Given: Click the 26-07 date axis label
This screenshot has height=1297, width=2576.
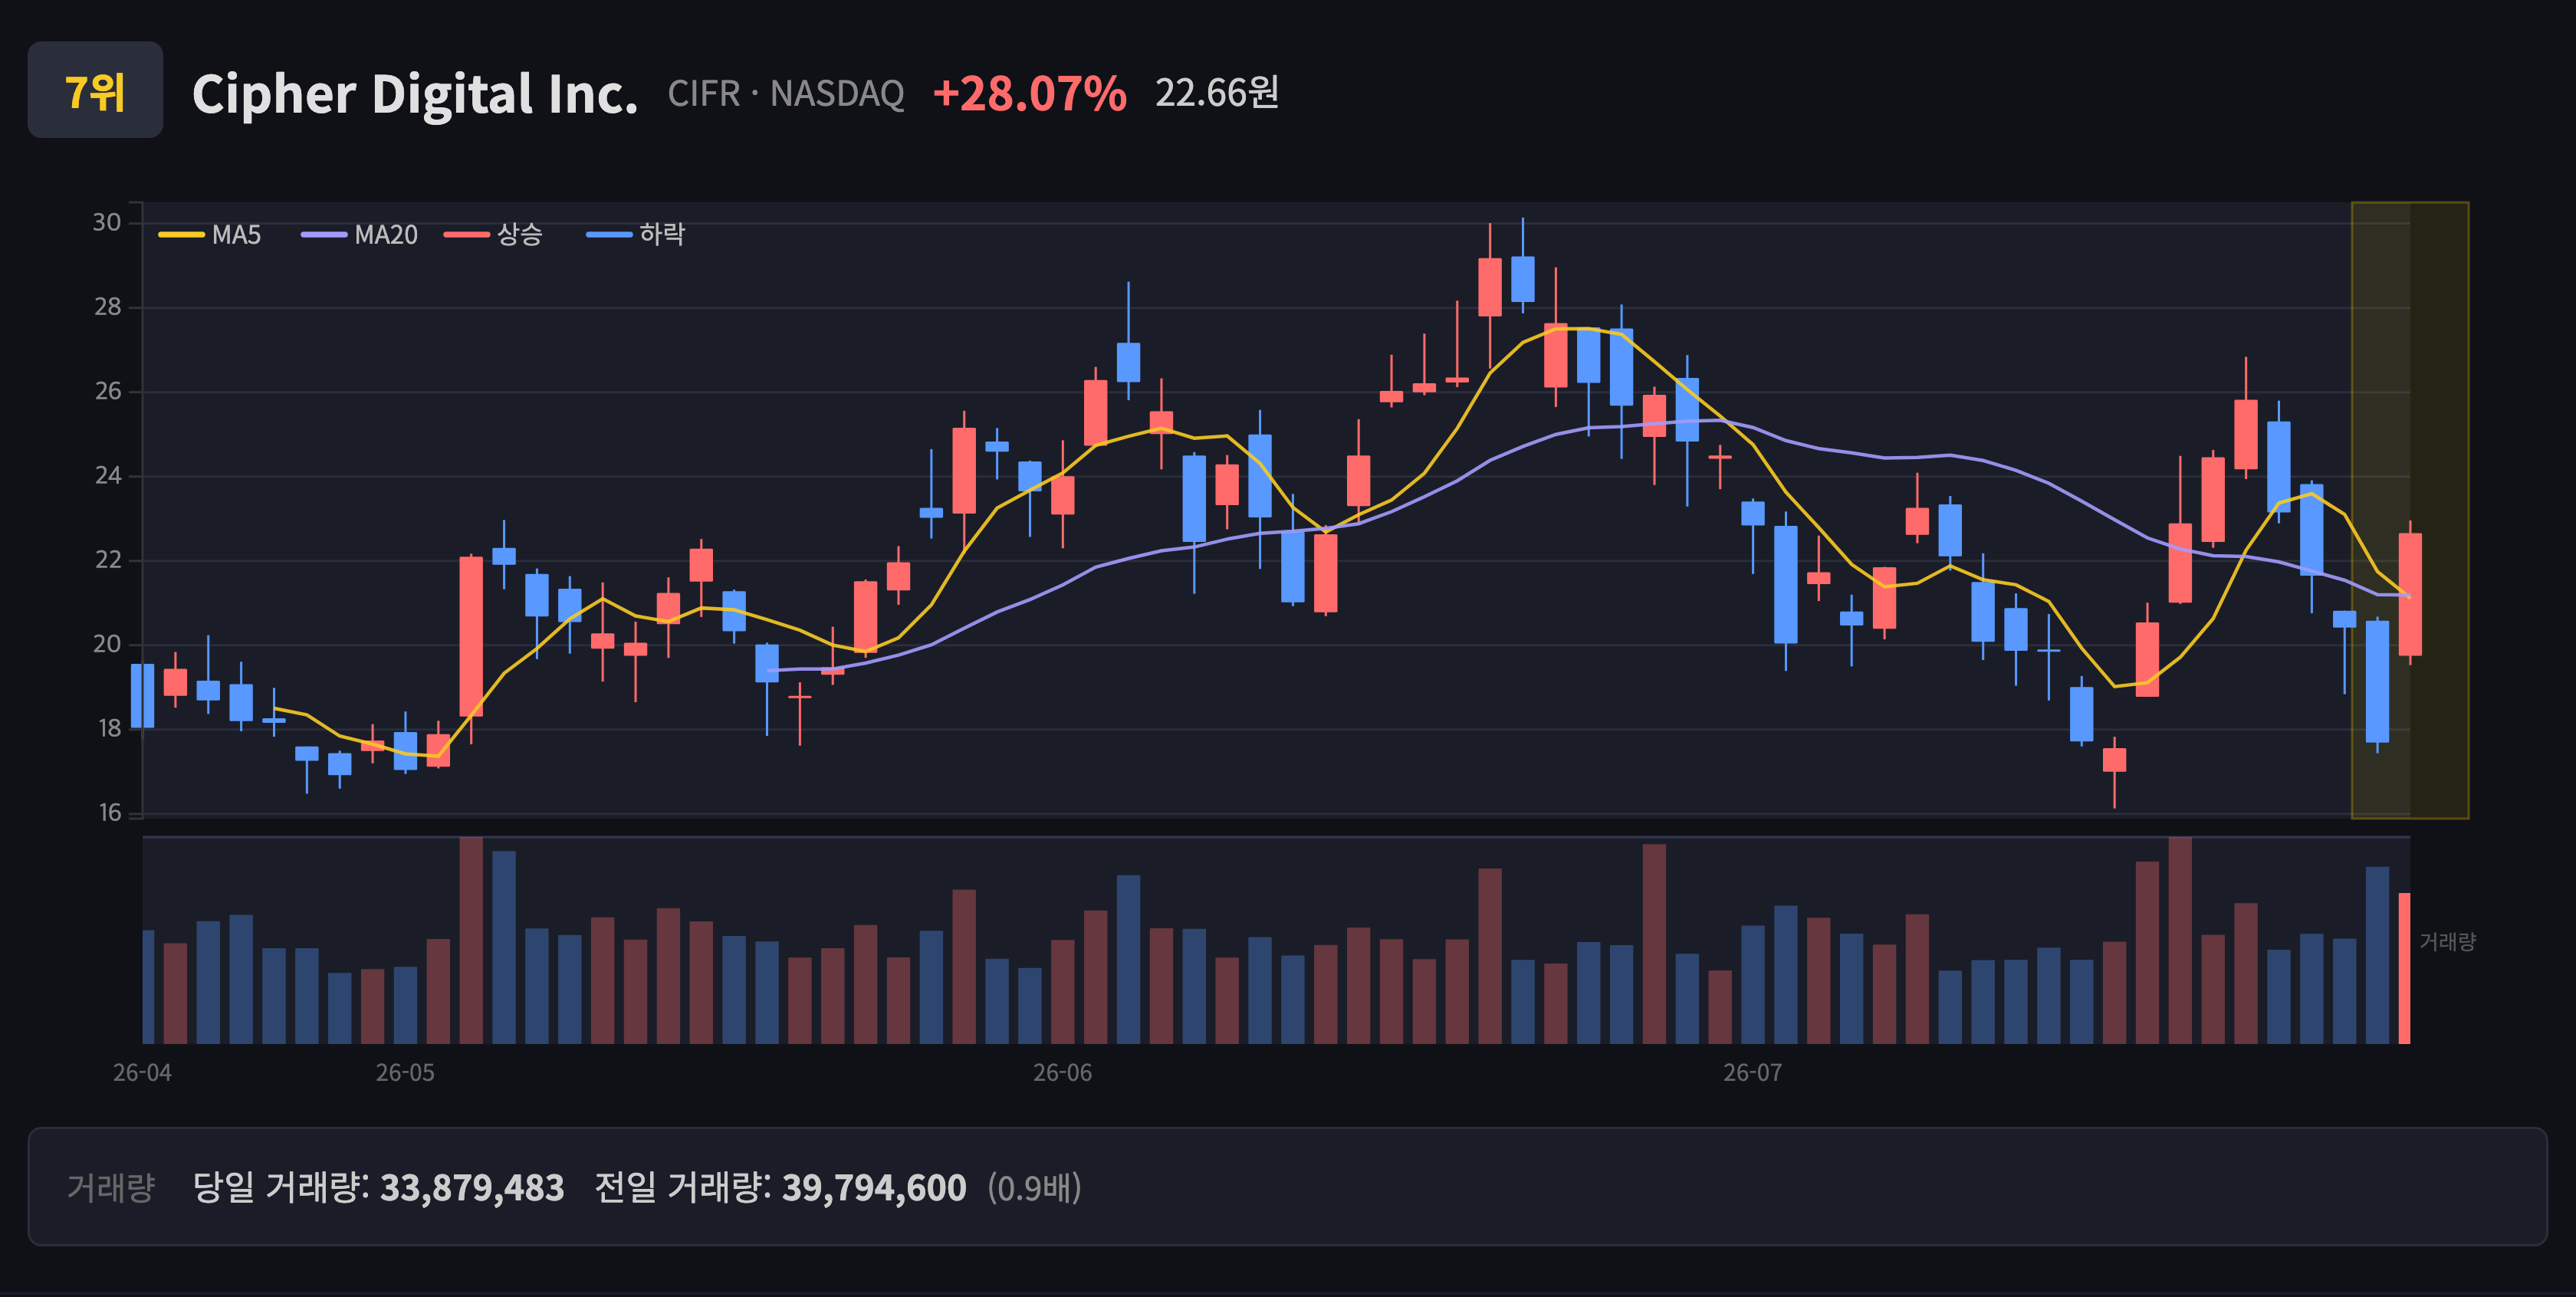Looking at the screenshot, I should coord(1752,1073).
